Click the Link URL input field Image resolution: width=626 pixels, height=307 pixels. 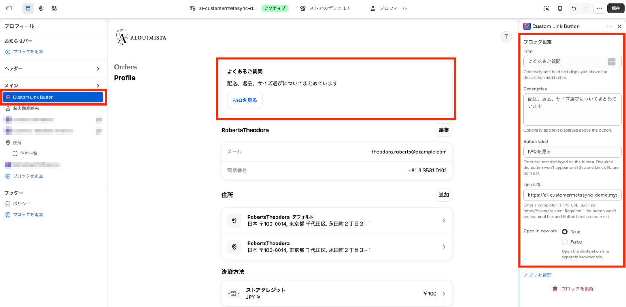tap(572, 195)
